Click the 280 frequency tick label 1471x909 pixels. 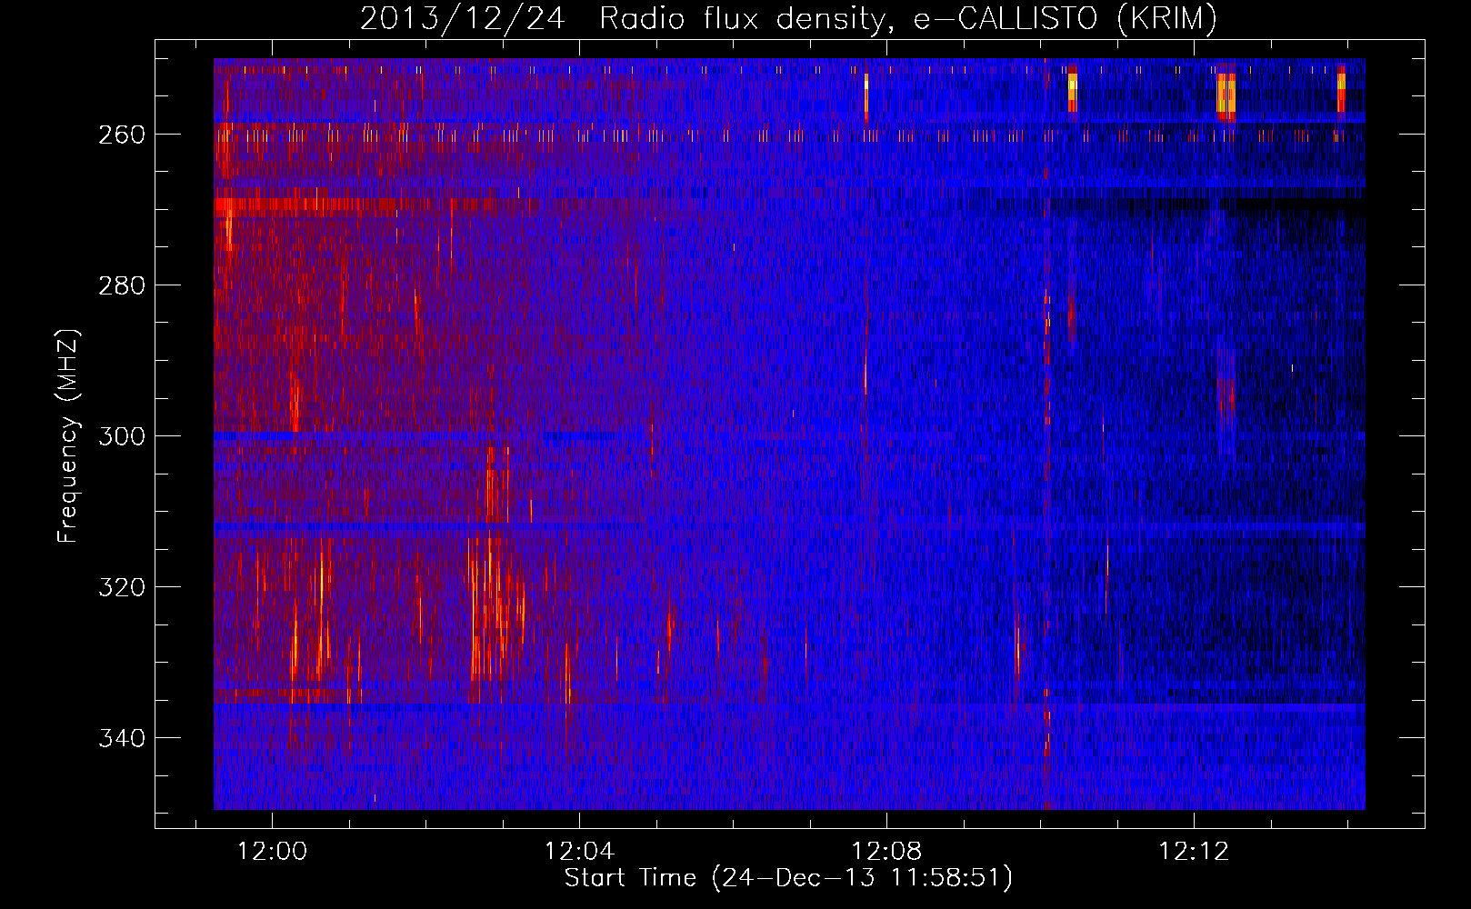coord(121,285)
